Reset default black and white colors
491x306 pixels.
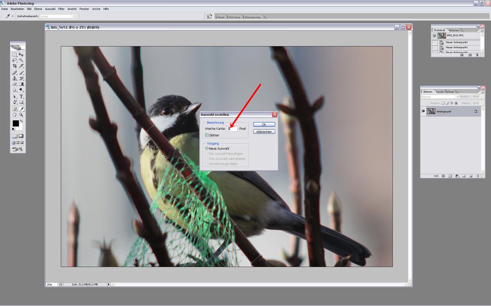click(x=13, y=129)
